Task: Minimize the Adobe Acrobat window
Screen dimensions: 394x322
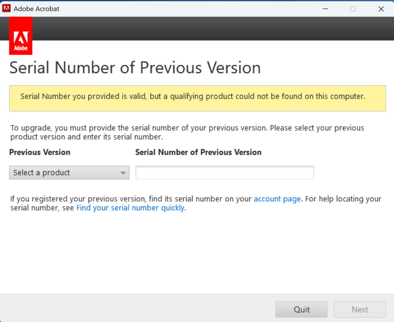Action: pos(325,9)
